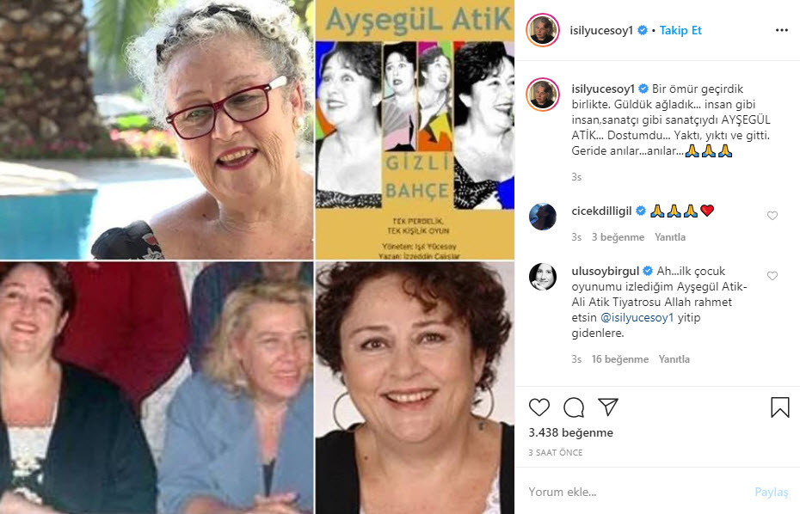Like cicekdilligil's comment heart
The width and height of the screenshot is (800, 514).
(772, 216)
